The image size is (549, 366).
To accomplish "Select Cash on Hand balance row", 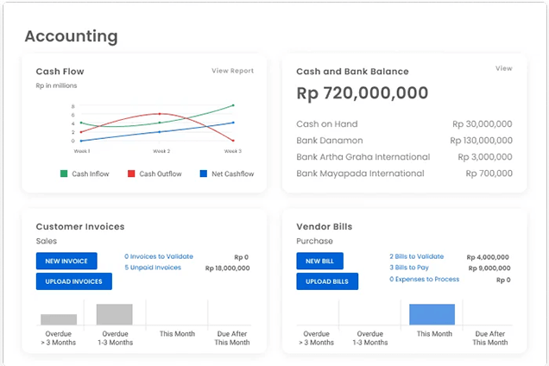I will click(403, 123).
